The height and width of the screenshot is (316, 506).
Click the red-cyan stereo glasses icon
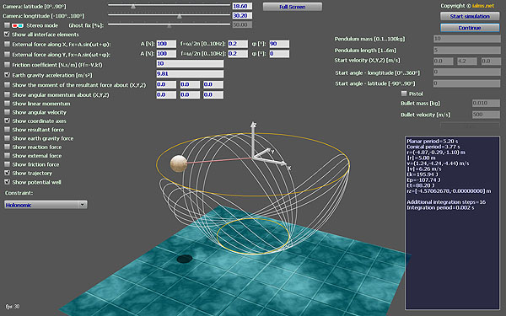pyautogui.click(x=18, y=25)
